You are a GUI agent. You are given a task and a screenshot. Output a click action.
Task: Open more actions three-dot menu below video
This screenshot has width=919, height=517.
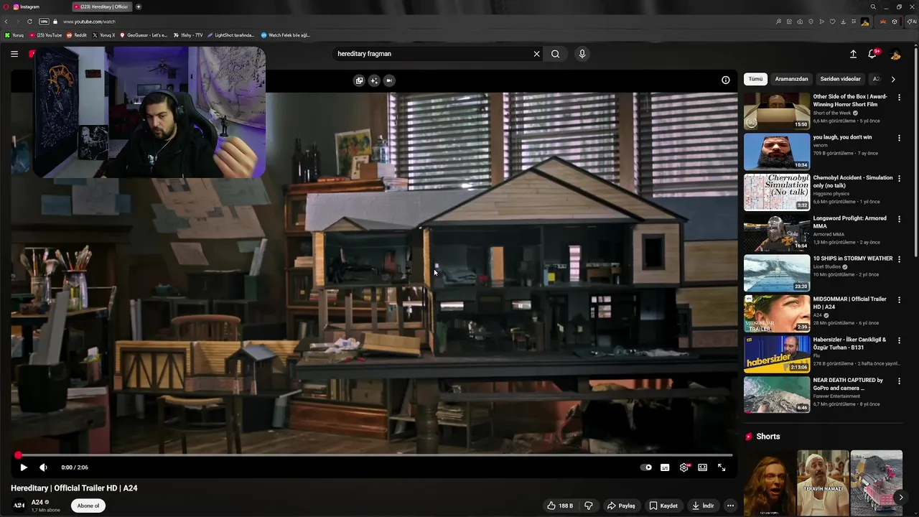(730, 506)
